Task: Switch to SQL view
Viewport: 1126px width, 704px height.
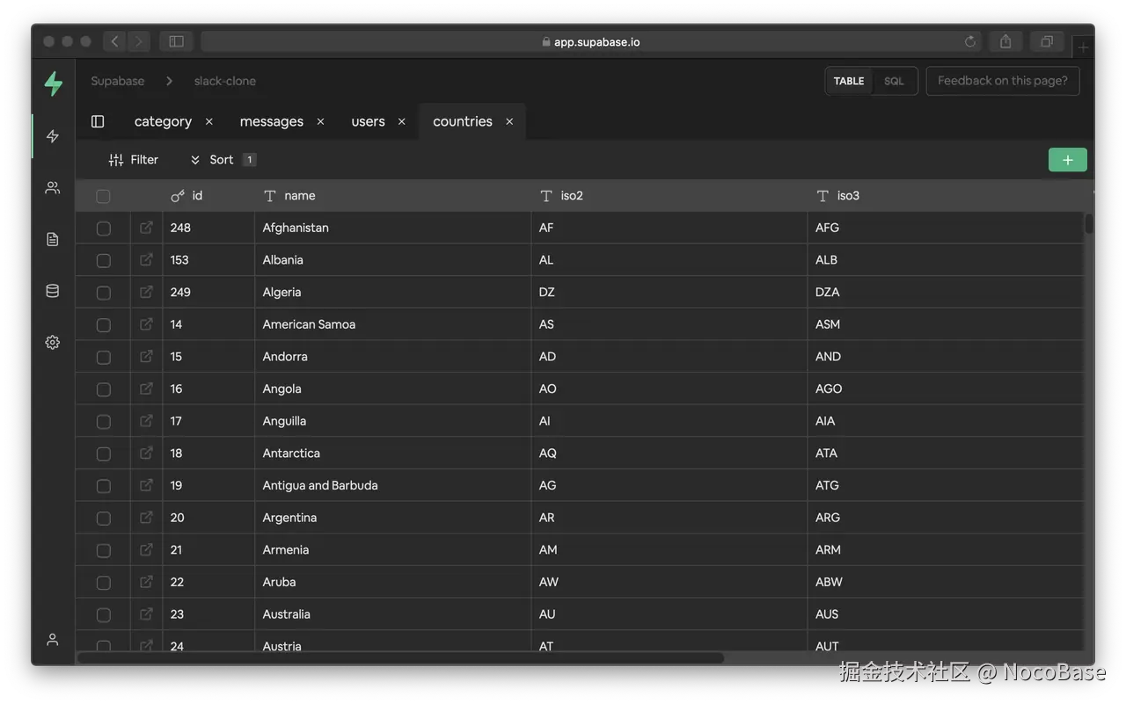Action: (x=894, y=81)
